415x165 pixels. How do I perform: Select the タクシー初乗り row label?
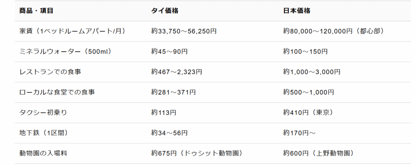coord(43,113)
